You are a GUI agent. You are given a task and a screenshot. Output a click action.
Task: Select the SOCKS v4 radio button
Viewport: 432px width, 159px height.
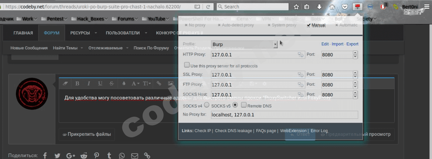[207, 105]
